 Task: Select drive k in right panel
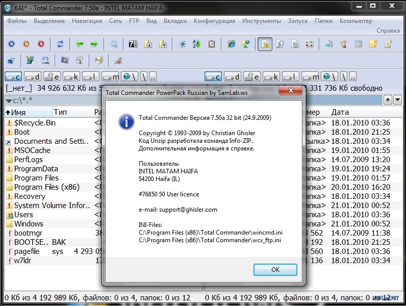click(271, 76)
